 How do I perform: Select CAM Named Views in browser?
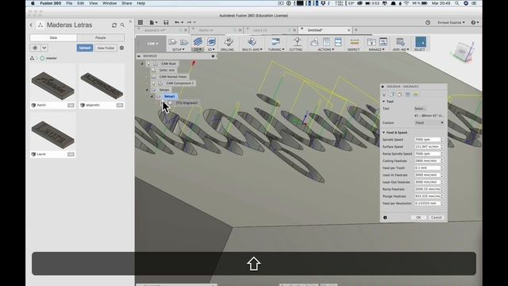[x=173, y=77]
